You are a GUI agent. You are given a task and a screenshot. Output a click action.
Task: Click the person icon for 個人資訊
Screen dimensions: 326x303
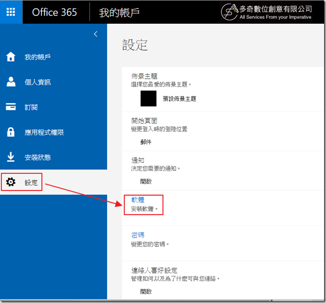point(11,82)
